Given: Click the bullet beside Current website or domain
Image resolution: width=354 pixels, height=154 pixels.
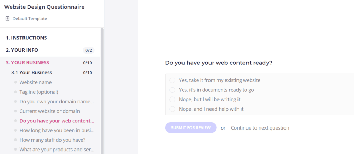Looking at the screenshot, I should [x=15, y=111].
